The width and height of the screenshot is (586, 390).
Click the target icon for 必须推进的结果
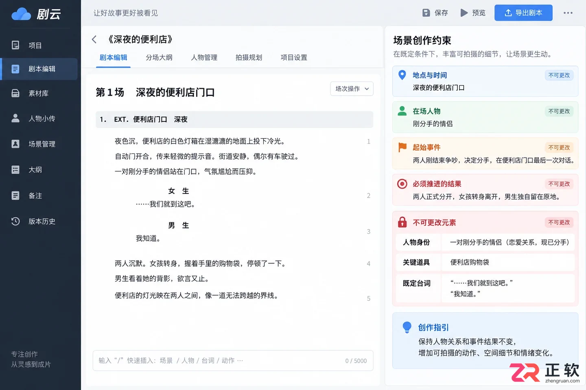(x=402, y=184)
